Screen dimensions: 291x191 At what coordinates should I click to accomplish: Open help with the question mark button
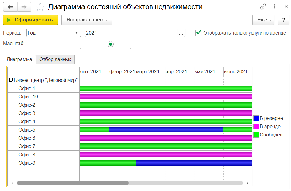(283, 20)
